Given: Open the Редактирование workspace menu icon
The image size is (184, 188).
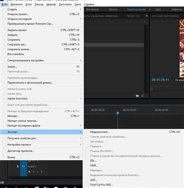Looking at the screenshot, I should pyautogui.click(x=150, y=9).
